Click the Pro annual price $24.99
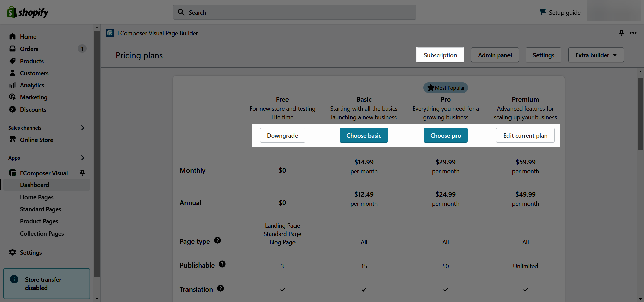The image size is (644, 302). pos(445,194)
